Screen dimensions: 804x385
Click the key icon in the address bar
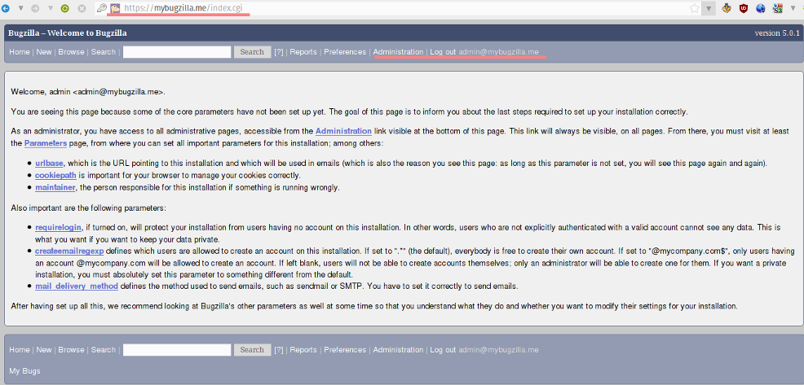click(102, 8)
